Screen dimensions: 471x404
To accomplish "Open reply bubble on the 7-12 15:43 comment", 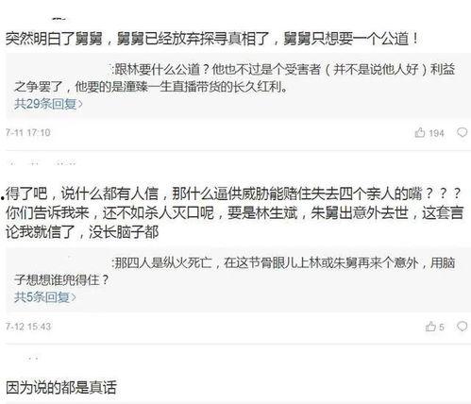I will (462, 327).
